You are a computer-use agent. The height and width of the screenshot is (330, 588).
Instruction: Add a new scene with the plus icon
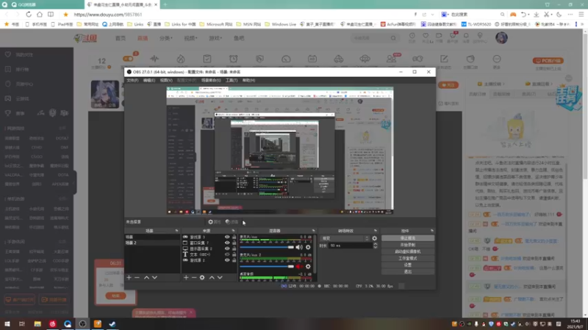pyautogui.click(x=129, y=278)
